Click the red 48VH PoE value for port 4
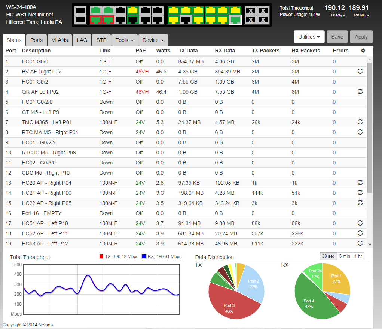The width and height of the screenshot is (382, 329). pyautogui.click(x=142, y=92)
